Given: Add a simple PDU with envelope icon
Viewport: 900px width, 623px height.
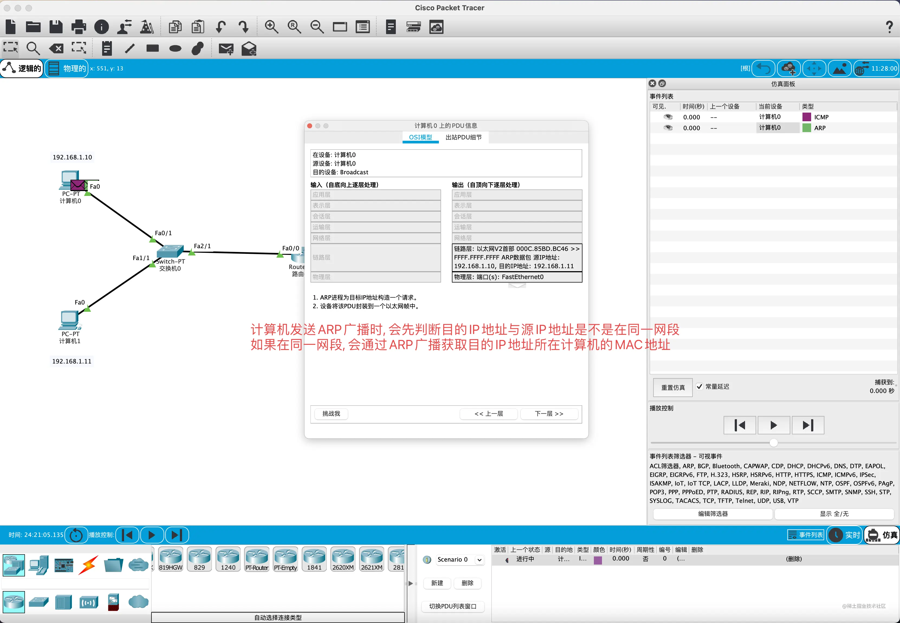Looking at the screenshot, I should [x=226, y=49].
